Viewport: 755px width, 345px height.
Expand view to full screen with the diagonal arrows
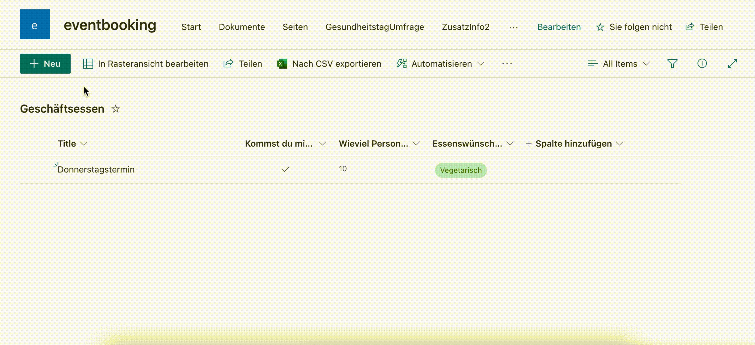pyautogui.click(x=733, y=63)
